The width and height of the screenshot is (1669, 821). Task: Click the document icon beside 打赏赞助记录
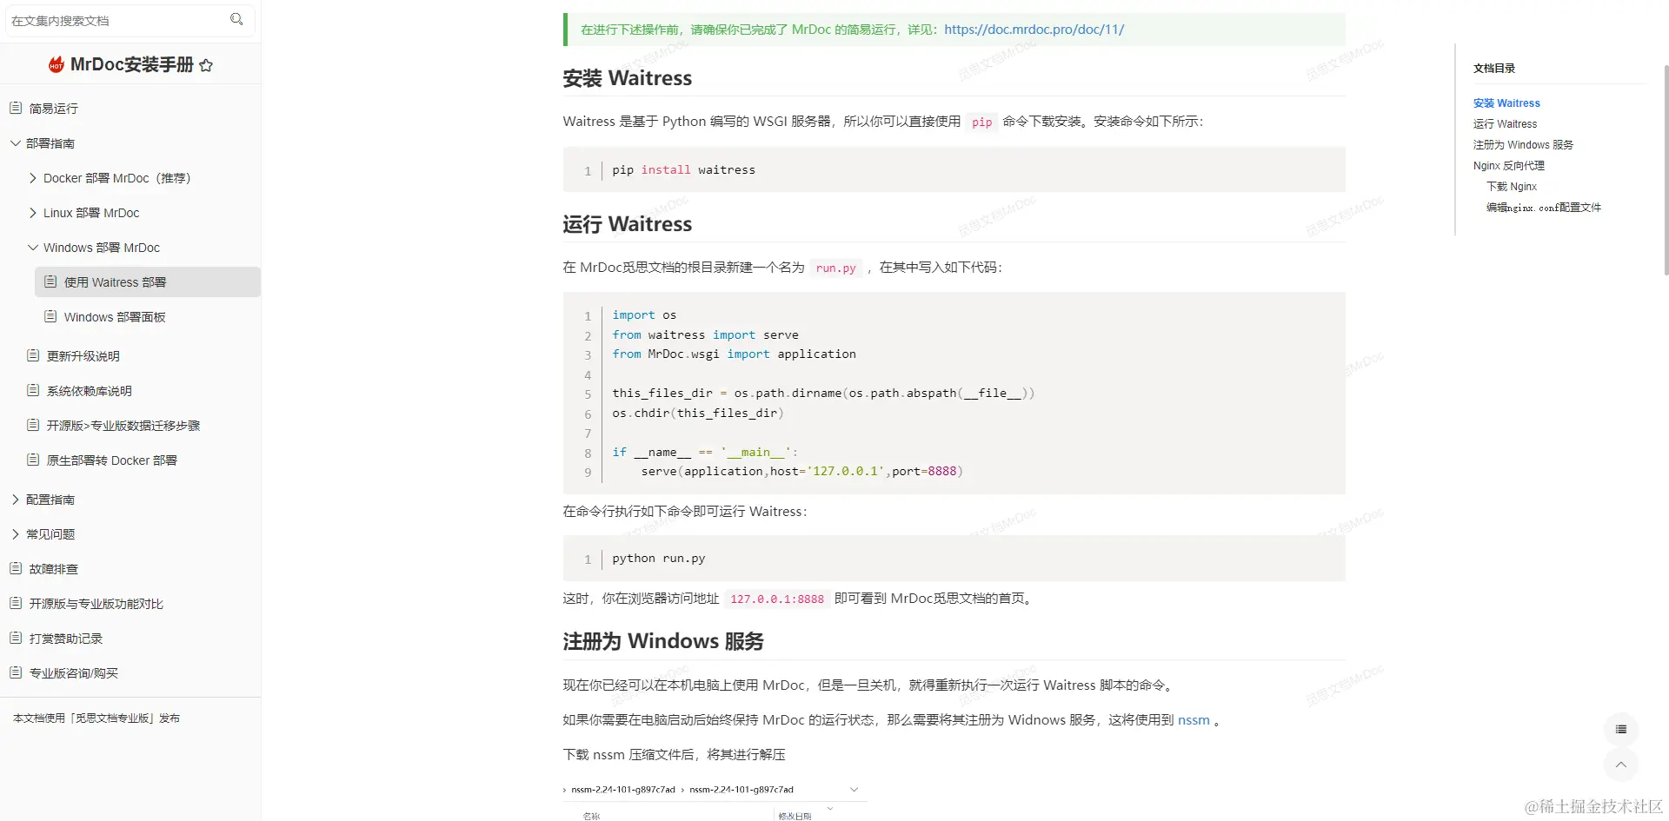[14, 638]
